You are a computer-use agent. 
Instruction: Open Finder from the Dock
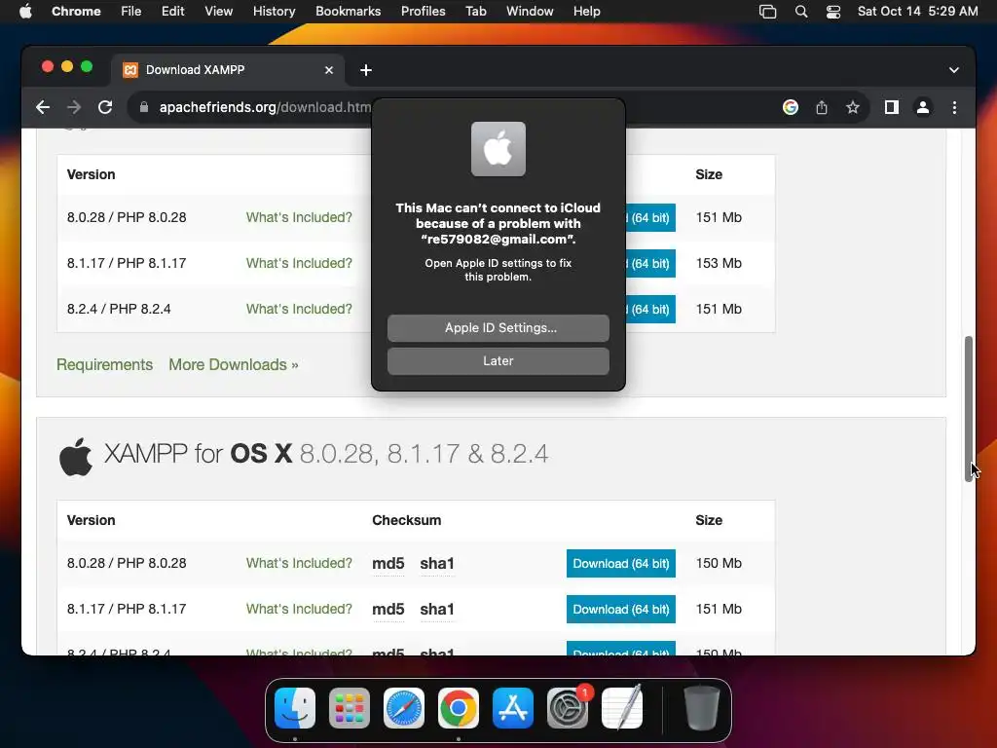294,708
